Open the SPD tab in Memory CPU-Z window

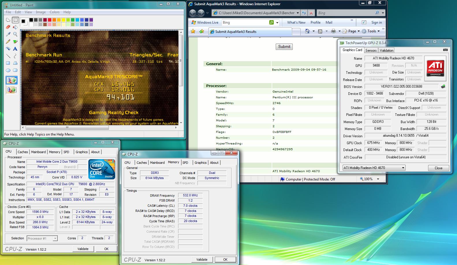(x=185, y=163)
